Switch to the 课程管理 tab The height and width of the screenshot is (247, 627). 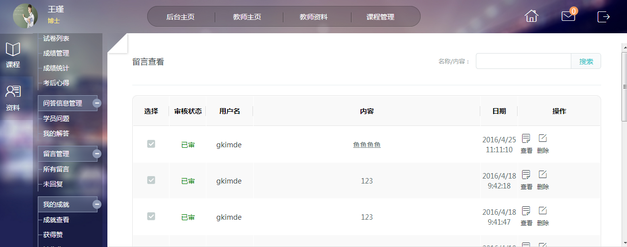pyautogui.click(x=380, y=17)
